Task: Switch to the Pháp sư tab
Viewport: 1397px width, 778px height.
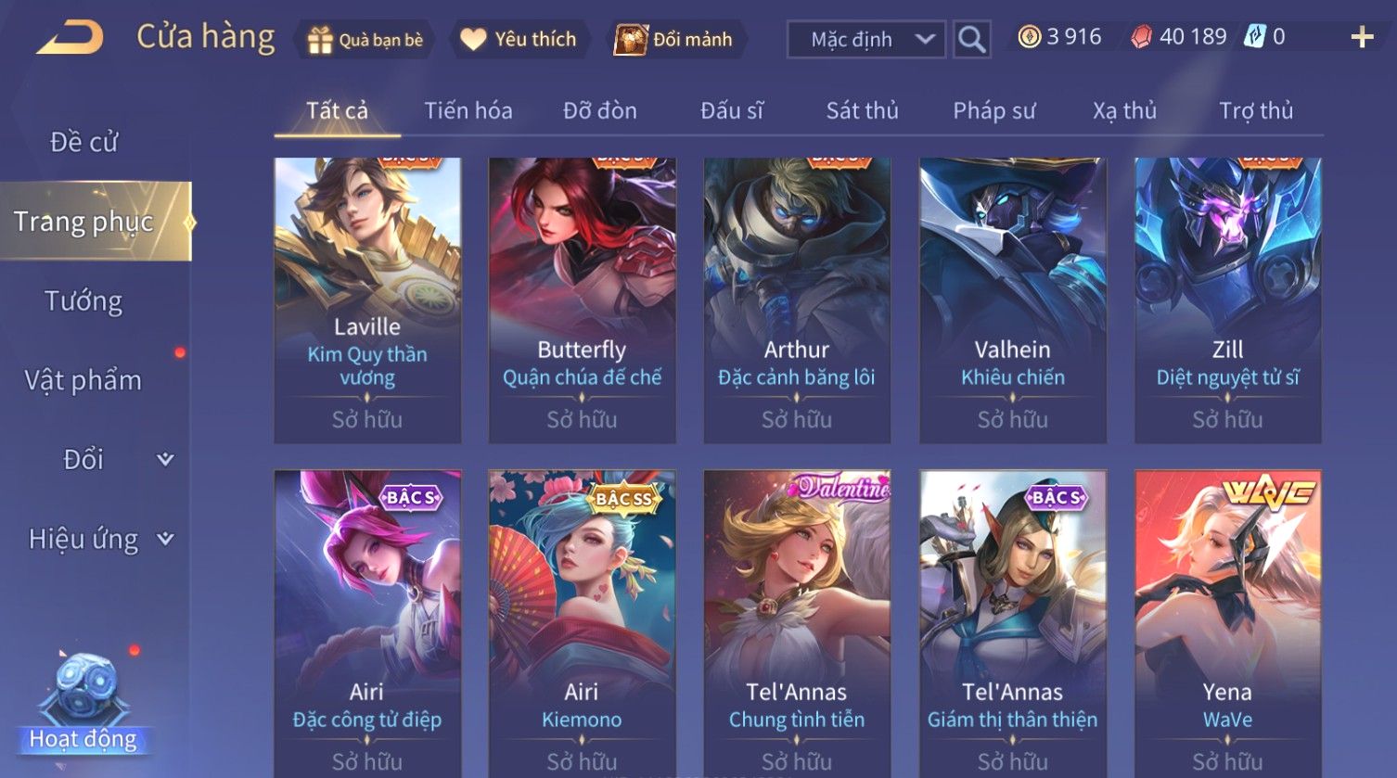Action: [x=993, y=111]
